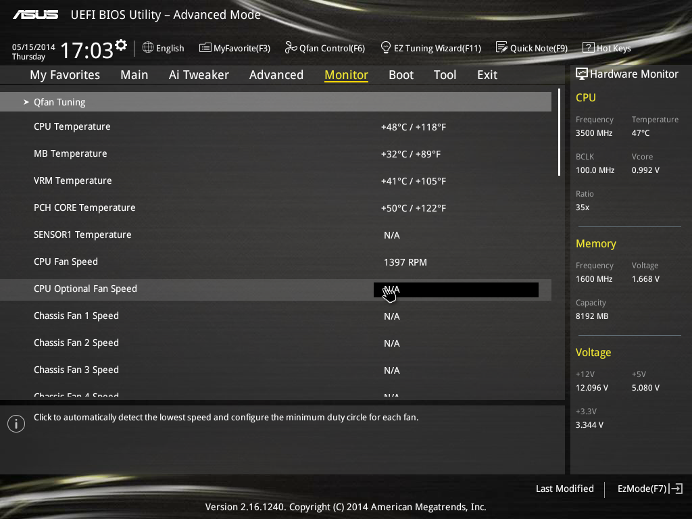Select the Qfan Tuning row
The height and width of the screenshot is (519, 692).
tap(276, 102)
